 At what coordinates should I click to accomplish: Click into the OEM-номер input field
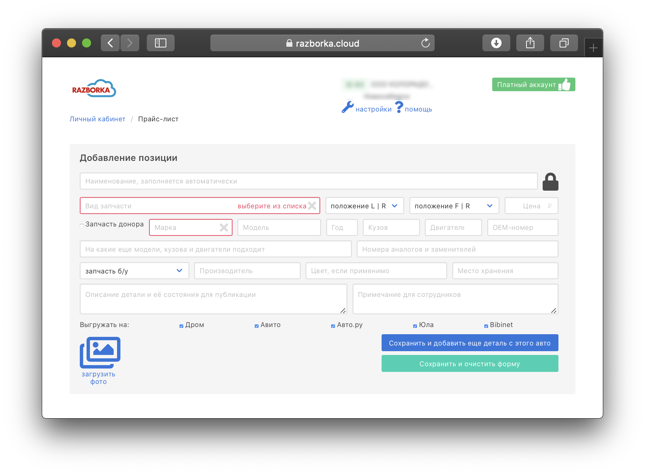click(522, 228)
